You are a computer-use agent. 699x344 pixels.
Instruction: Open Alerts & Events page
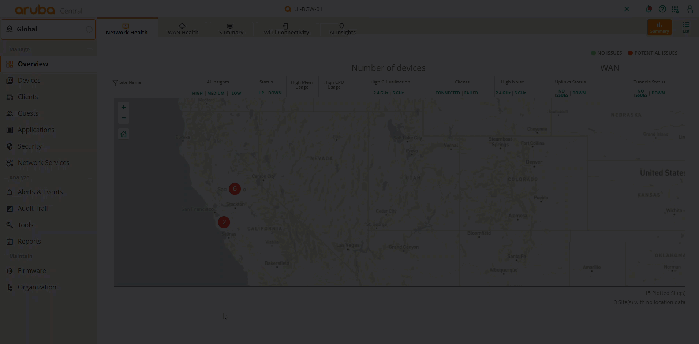click(40, 192)
